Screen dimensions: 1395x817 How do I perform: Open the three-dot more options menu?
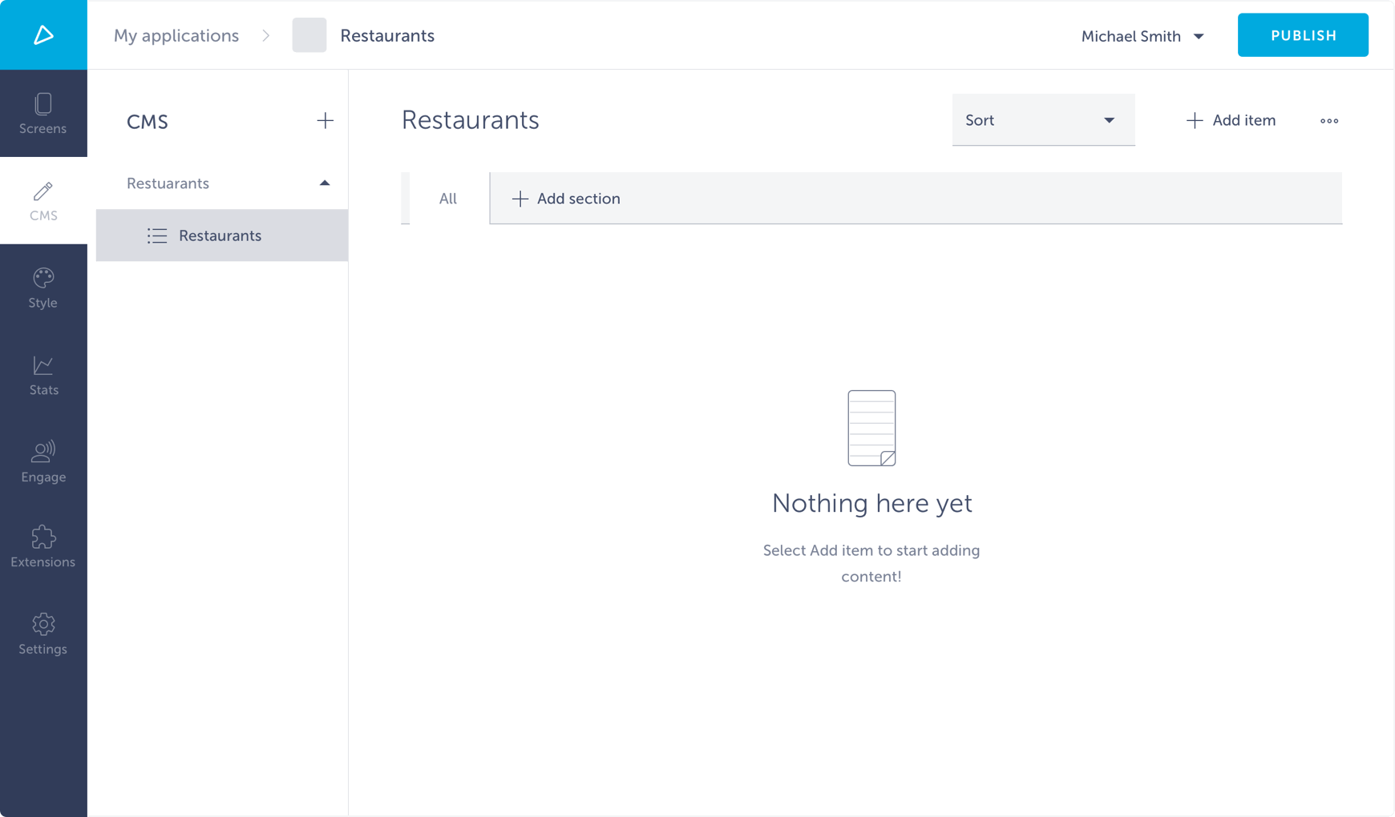1328,121
